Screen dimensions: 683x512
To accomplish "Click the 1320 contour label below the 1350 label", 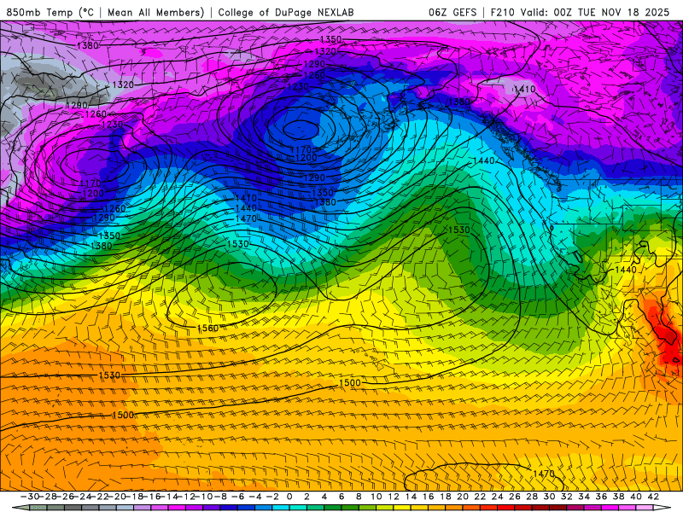I will 326,51.
